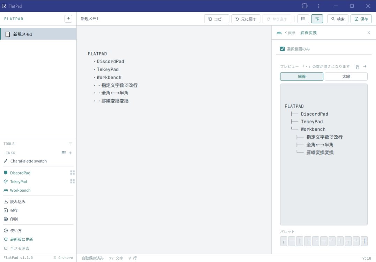376x262 pixels.
Task: Open the Workbench link in sidebar
Action: (x=20, y=190)
